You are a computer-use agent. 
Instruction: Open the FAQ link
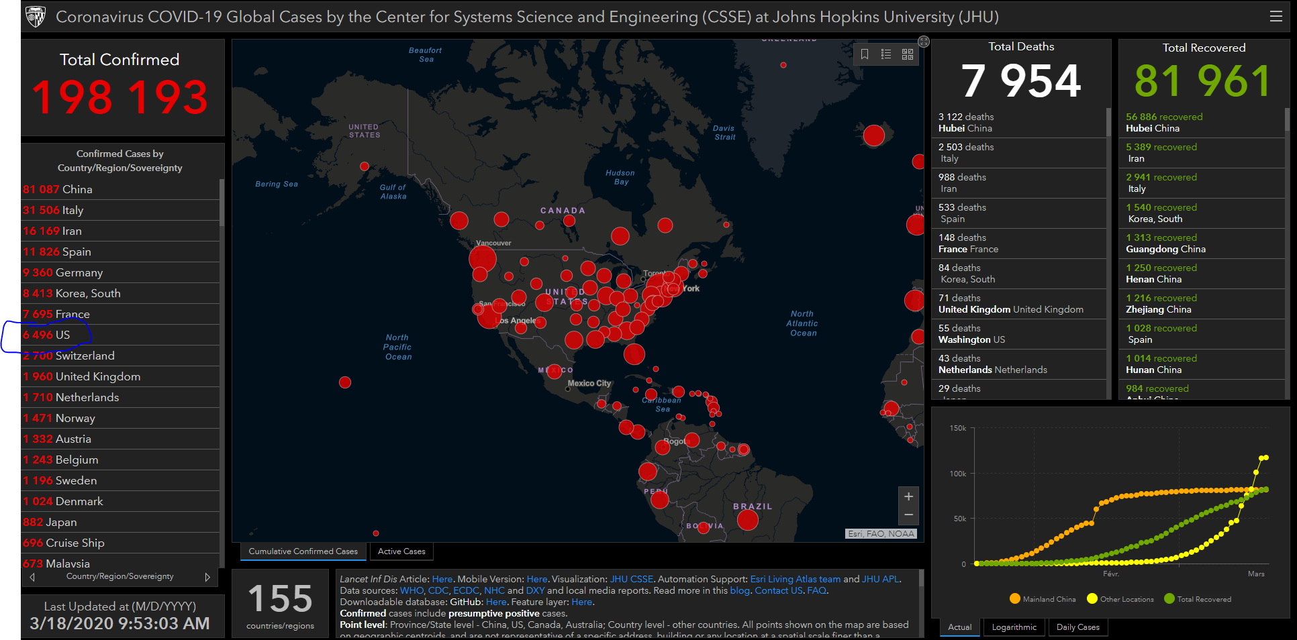(x=816, y=590)
